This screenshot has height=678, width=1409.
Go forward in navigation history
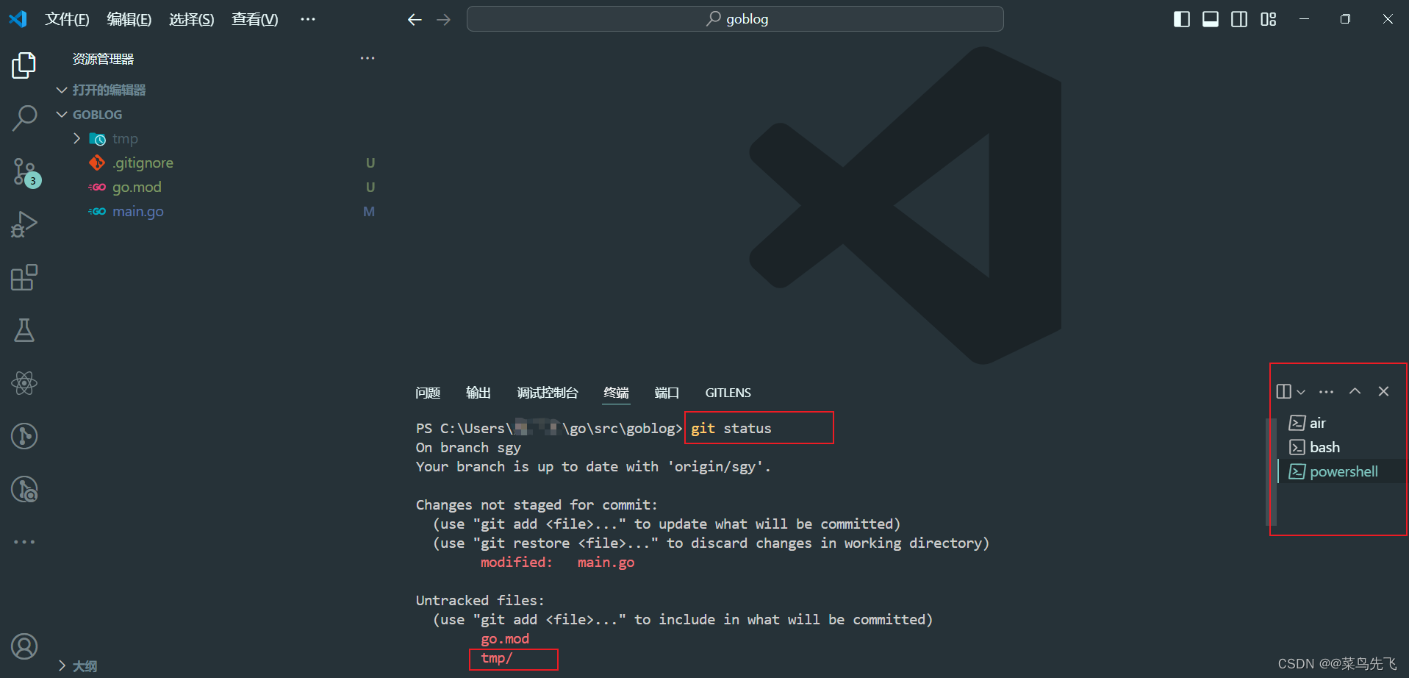click(443, 19)
